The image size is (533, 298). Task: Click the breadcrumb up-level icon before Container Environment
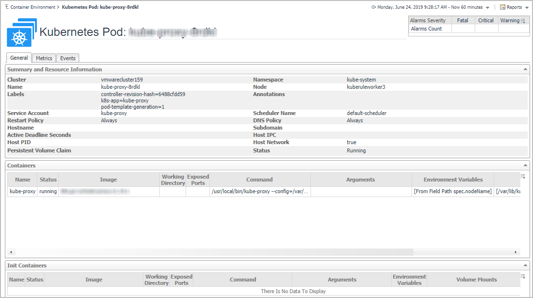tap(7, 7)
